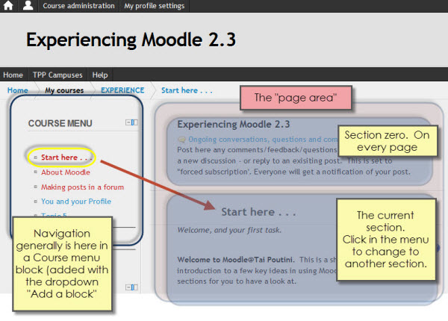This screenshot has height=321, width=448.
Task: Open About Moodle section
Action: point(66,172)
